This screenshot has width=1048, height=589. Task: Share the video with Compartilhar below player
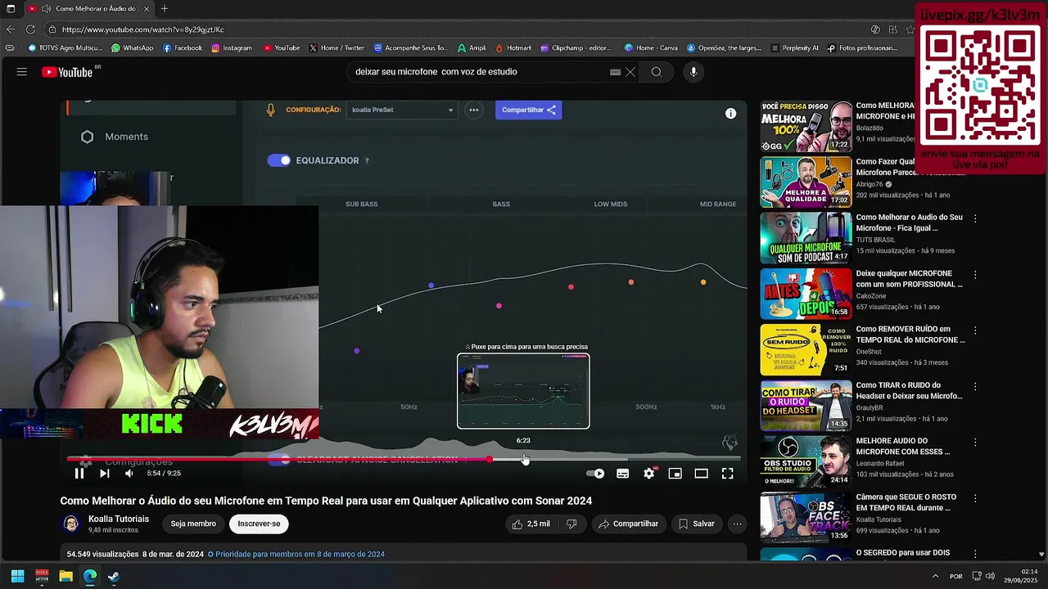coord(628,524)
